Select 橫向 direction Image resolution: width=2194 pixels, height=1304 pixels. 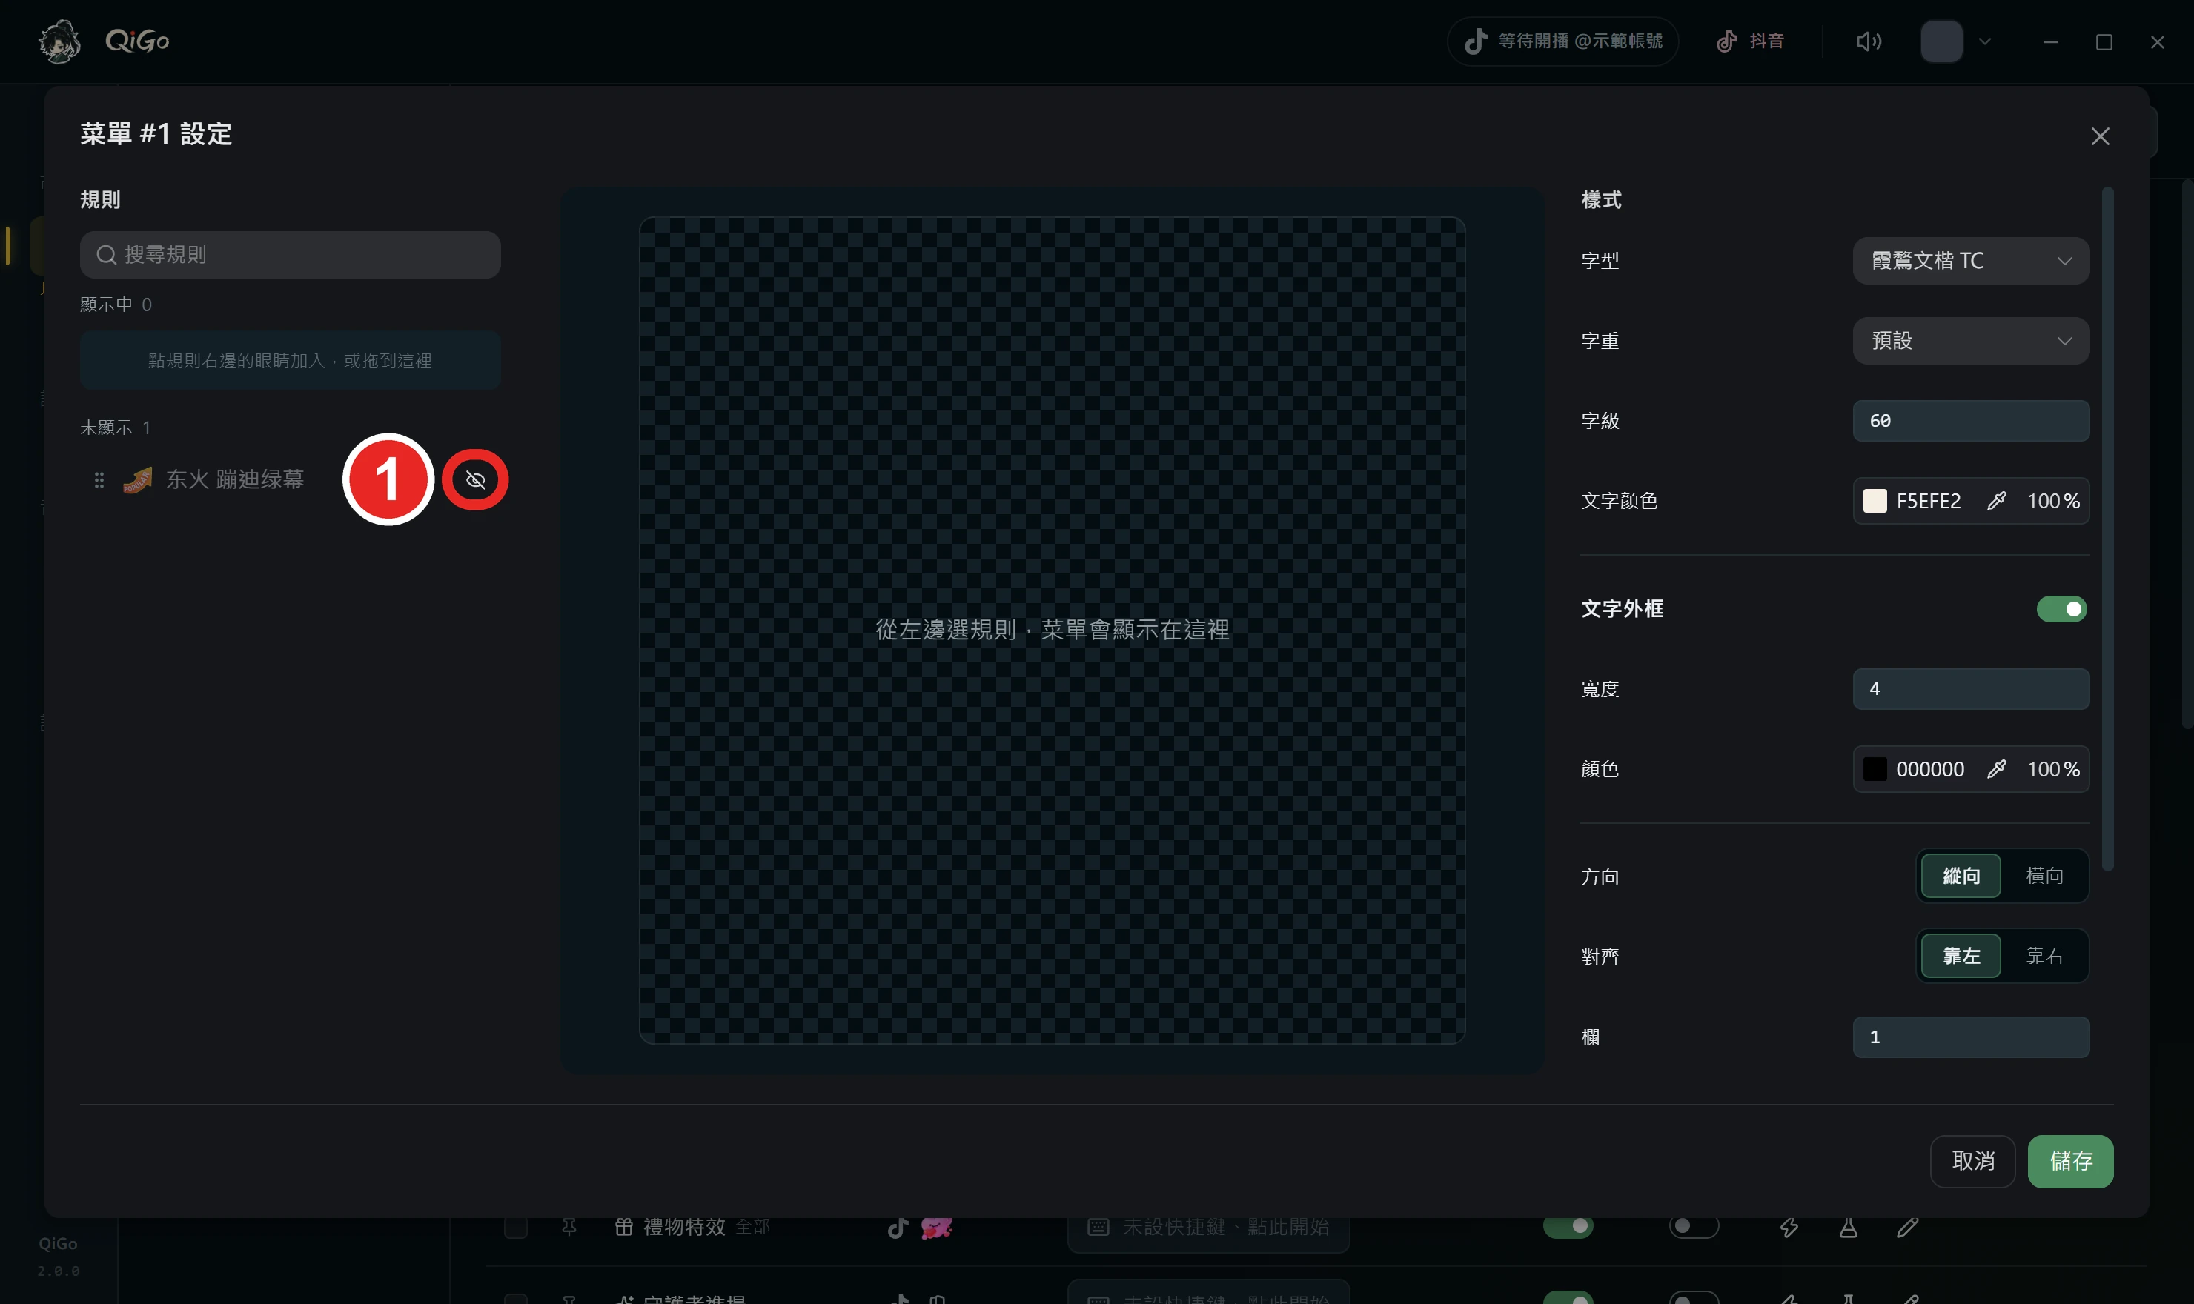tap(2044, 876)
